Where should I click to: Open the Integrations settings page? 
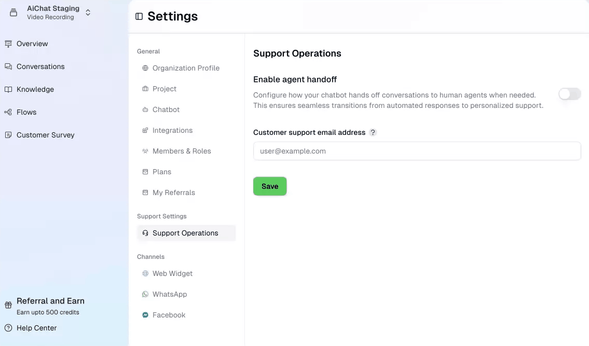click(172, 131)
